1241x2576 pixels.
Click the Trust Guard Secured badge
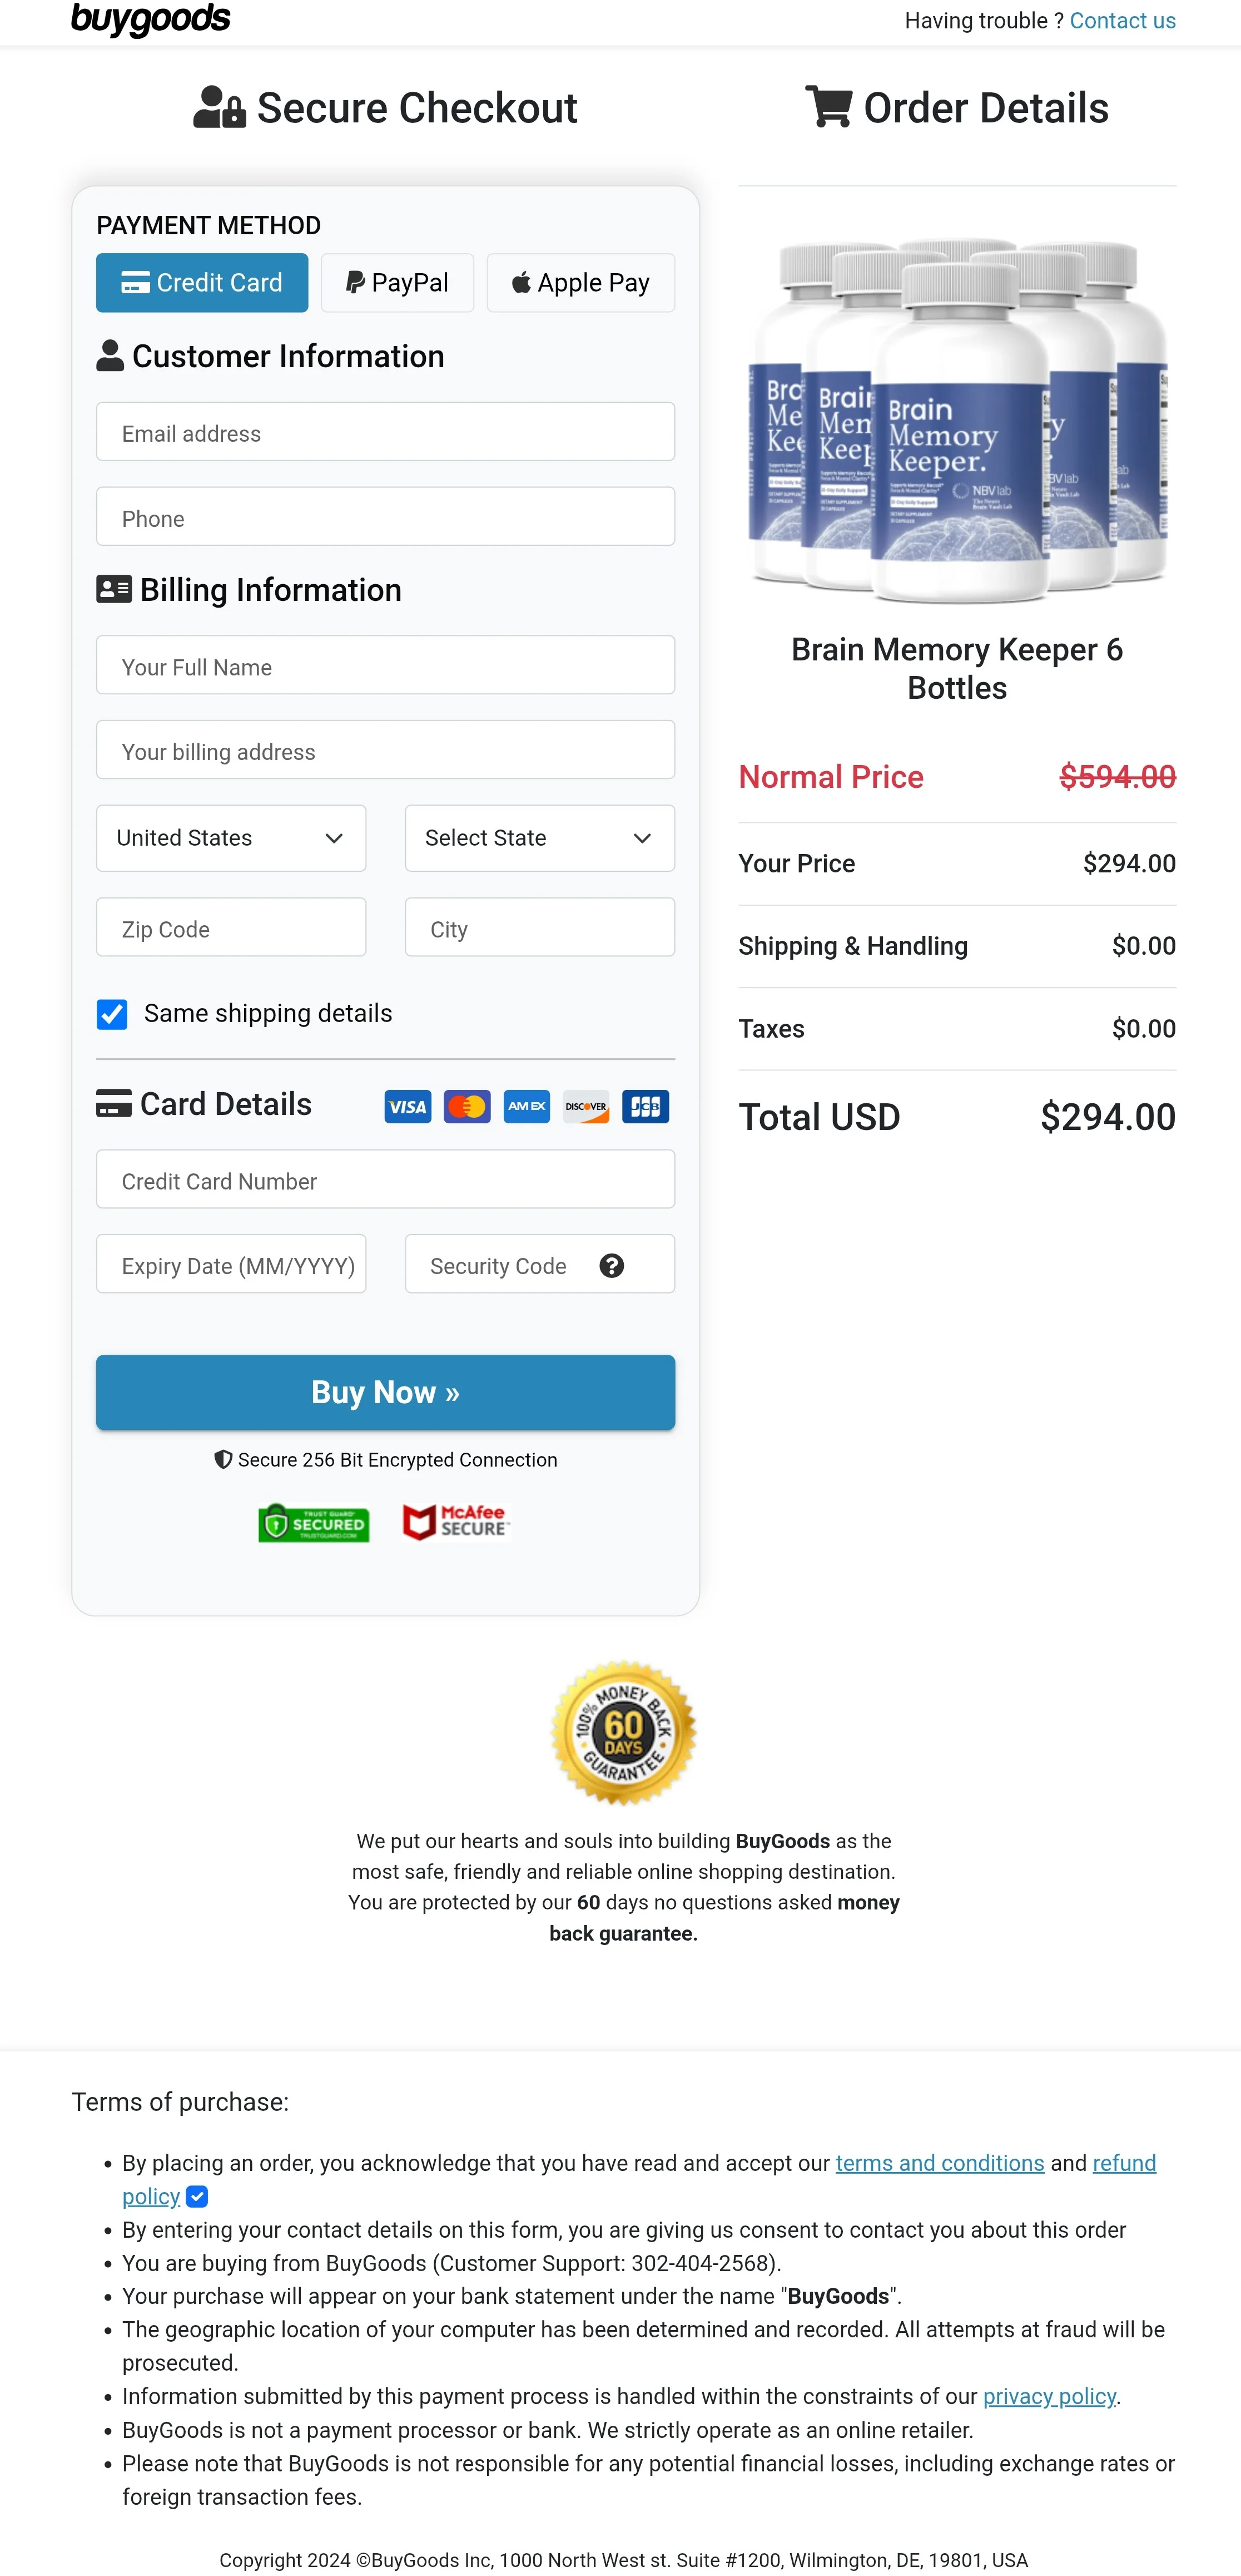312,1523
